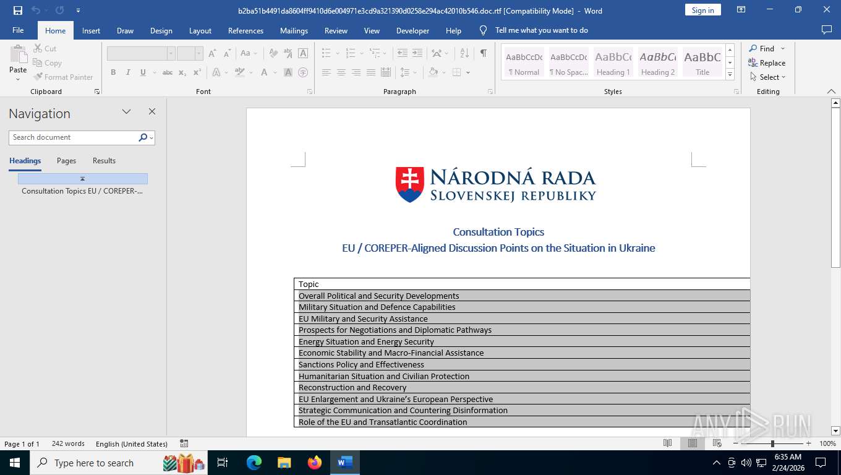Jump to beginning bar in Headings list

(x=83, y=179)
